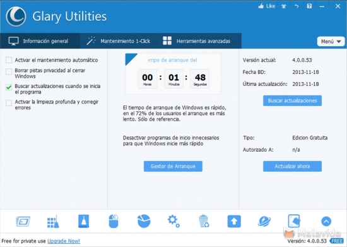Open the mouse context menu manager icon
347x247 pixels.
click(114, 221)
